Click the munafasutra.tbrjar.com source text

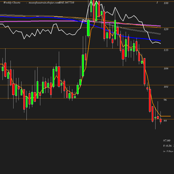[44, 2]
